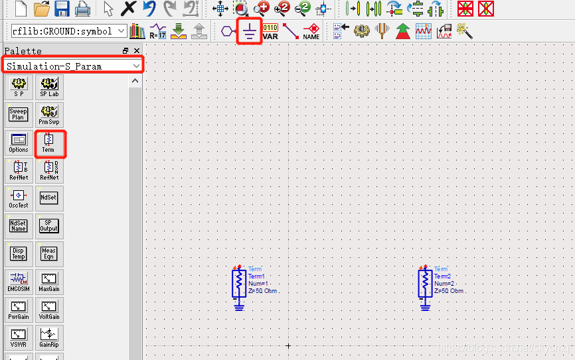This screenshot has width=575, height=360.
Task: Click the View All four-arrow icon
Action: 220,9
